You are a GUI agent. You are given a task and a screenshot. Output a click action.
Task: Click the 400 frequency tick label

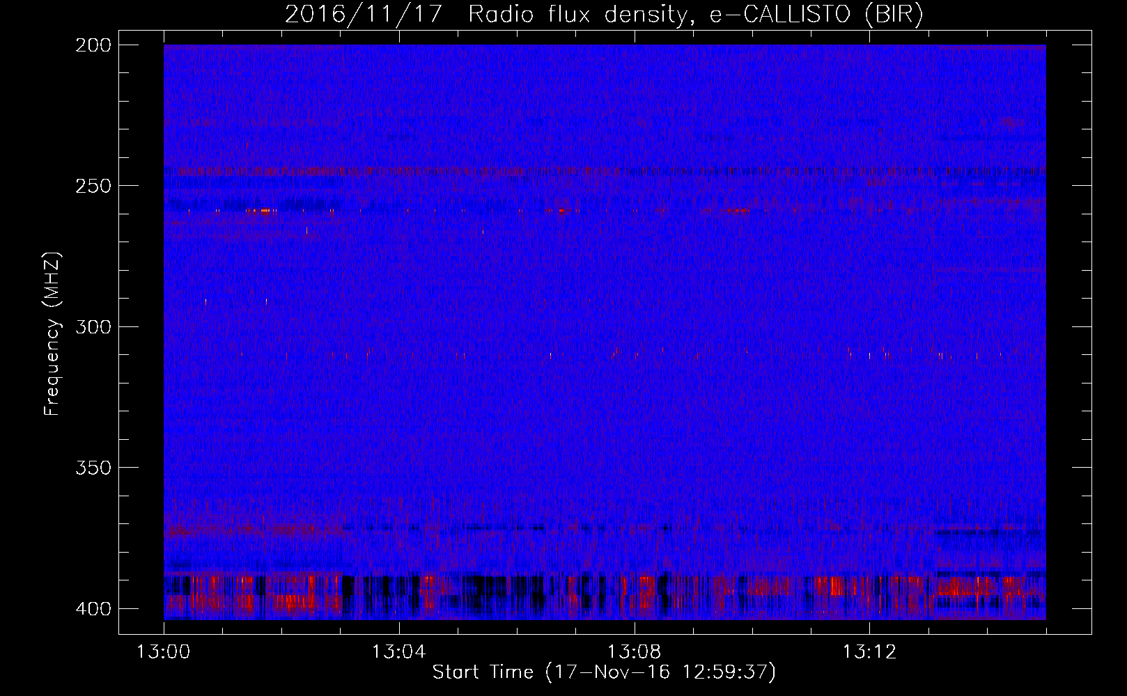93,608
